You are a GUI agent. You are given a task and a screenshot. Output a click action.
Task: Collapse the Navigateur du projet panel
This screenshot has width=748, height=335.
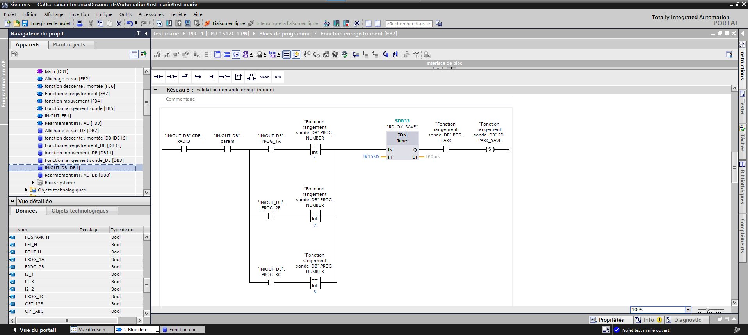tap(146, 34)
